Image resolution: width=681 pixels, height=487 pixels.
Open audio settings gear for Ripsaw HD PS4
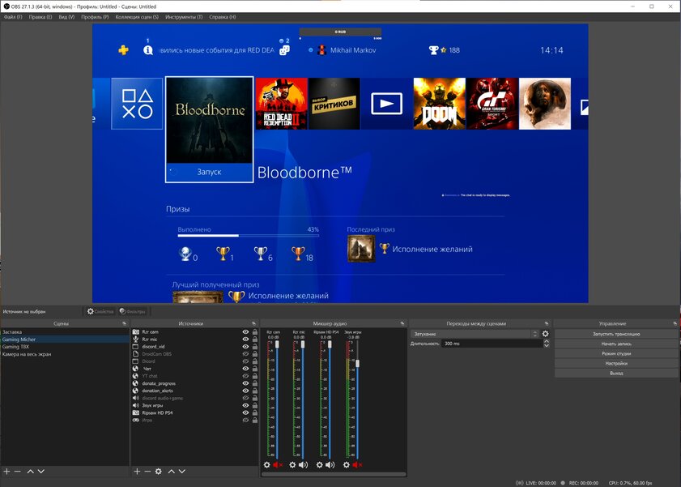(319, 465)
